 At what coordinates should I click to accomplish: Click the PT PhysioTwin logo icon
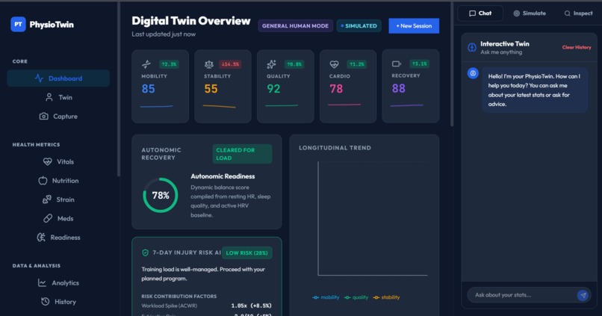tap(18, 24)
